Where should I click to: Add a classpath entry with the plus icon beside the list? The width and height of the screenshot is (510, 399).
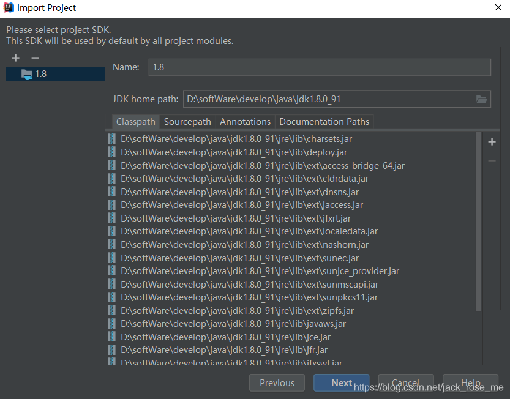coord(492,142)
